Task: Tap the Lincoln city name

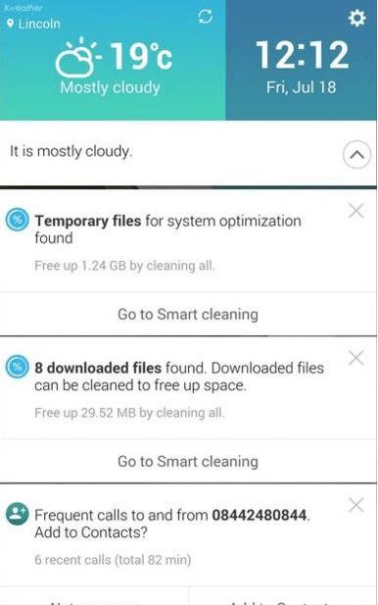Action: point(39,24)
